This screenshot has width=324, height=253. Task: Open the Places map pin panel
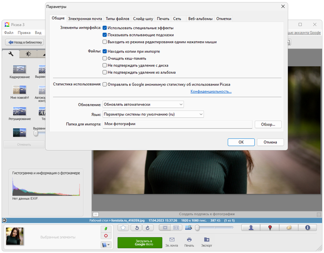point(270,227)
